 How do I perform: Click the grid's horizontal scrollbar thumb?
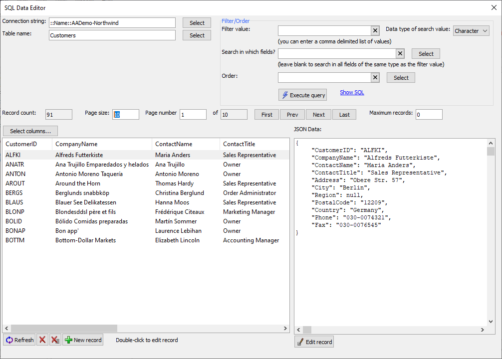pos(64,328)
